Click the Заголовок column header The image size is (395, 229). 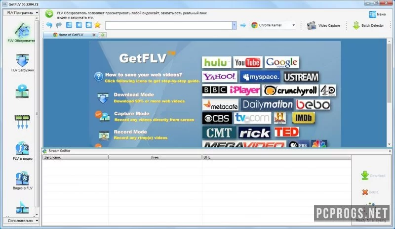coord(75,157)
